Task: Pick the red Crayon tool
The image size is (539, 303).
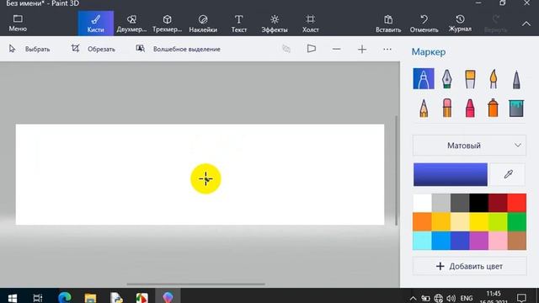Action: (x=470, y=108)
